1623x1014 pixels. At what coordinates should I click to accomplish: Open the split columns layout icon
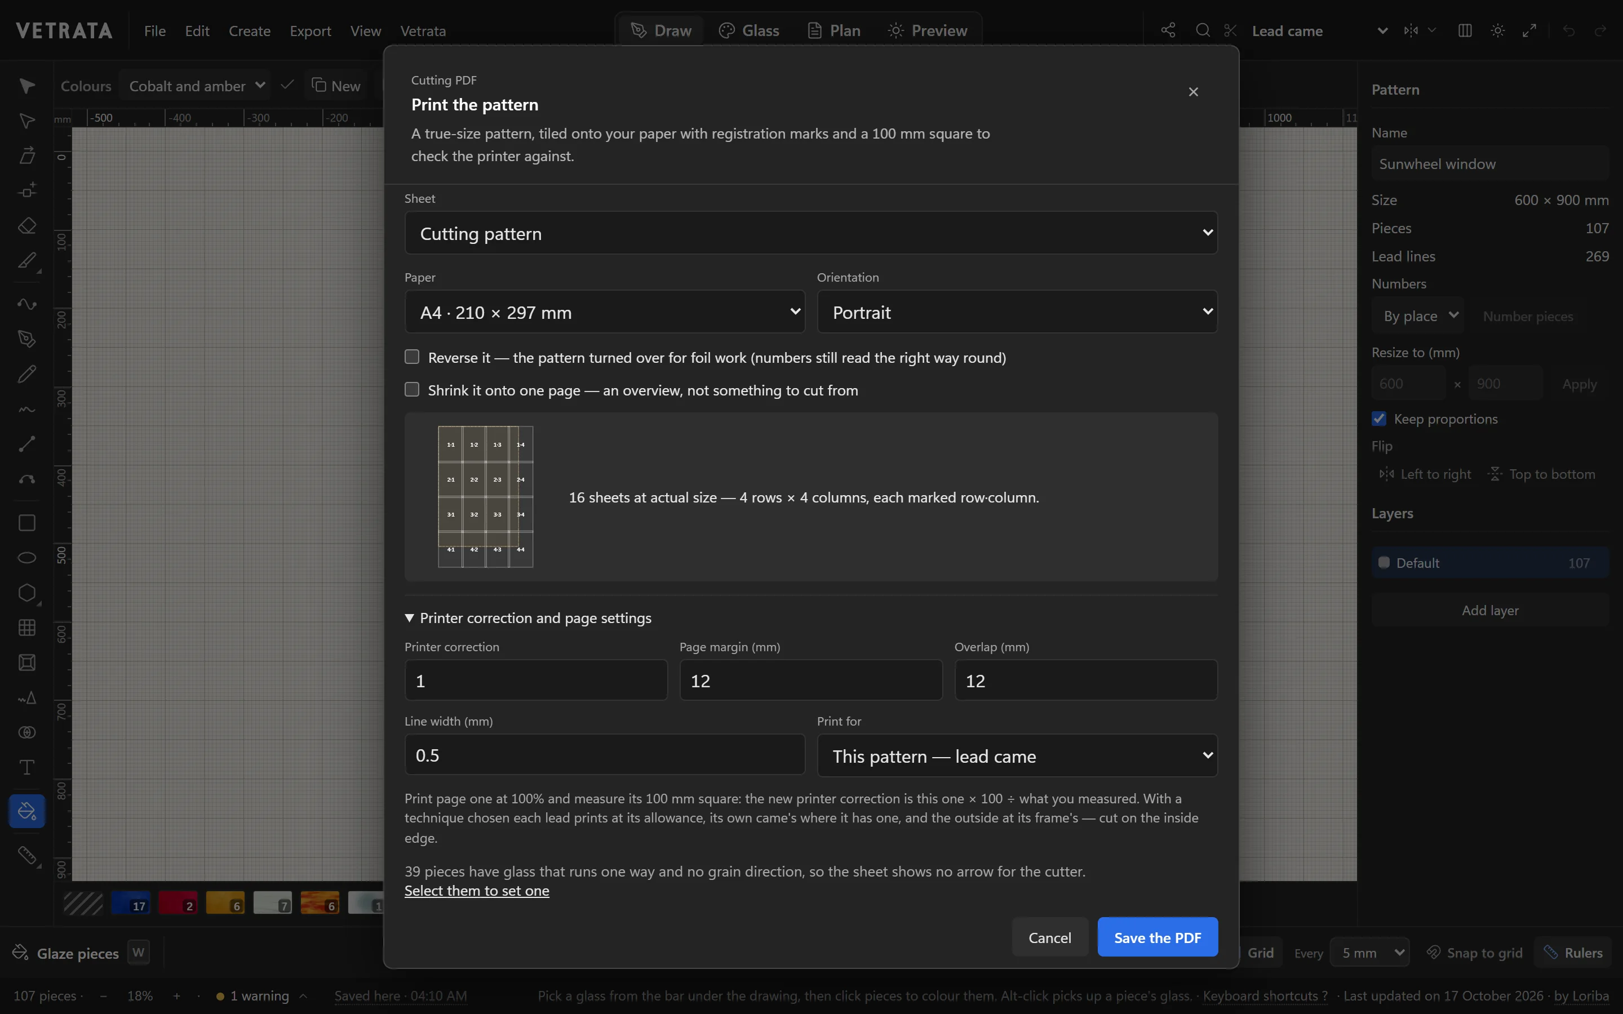click(1465, 30)
